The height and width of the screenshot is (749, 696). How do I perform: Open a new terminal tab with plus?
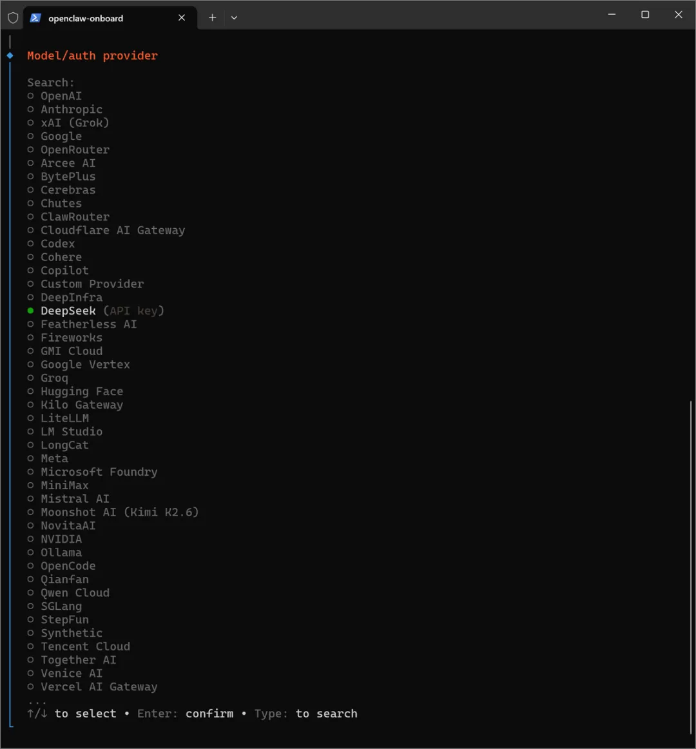point(212,17)
